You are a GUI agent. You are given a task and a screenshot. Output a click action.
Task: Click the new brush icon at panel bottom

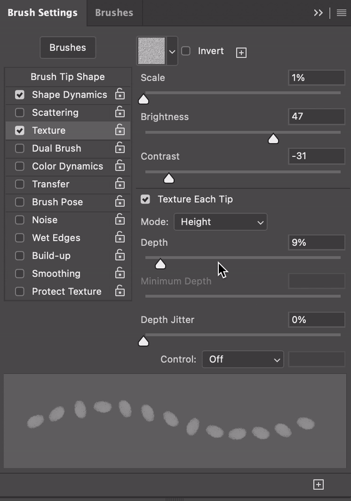[318, 484]
